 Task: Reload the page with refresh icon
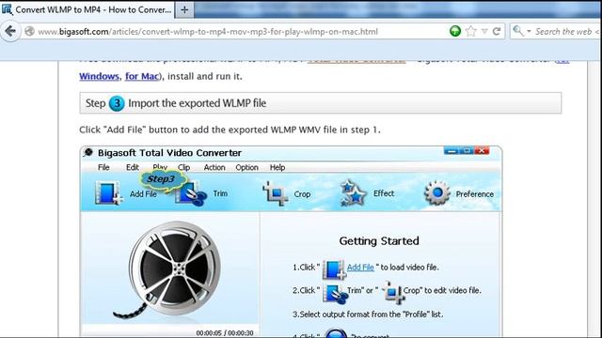click(x=497, y=31)
